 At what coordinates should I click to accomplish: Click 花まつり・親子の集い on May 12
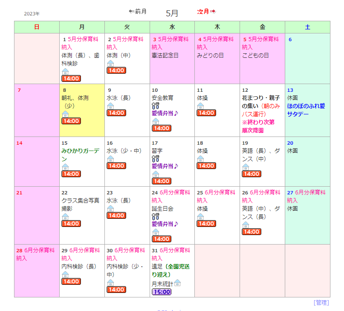pos(261,102)
